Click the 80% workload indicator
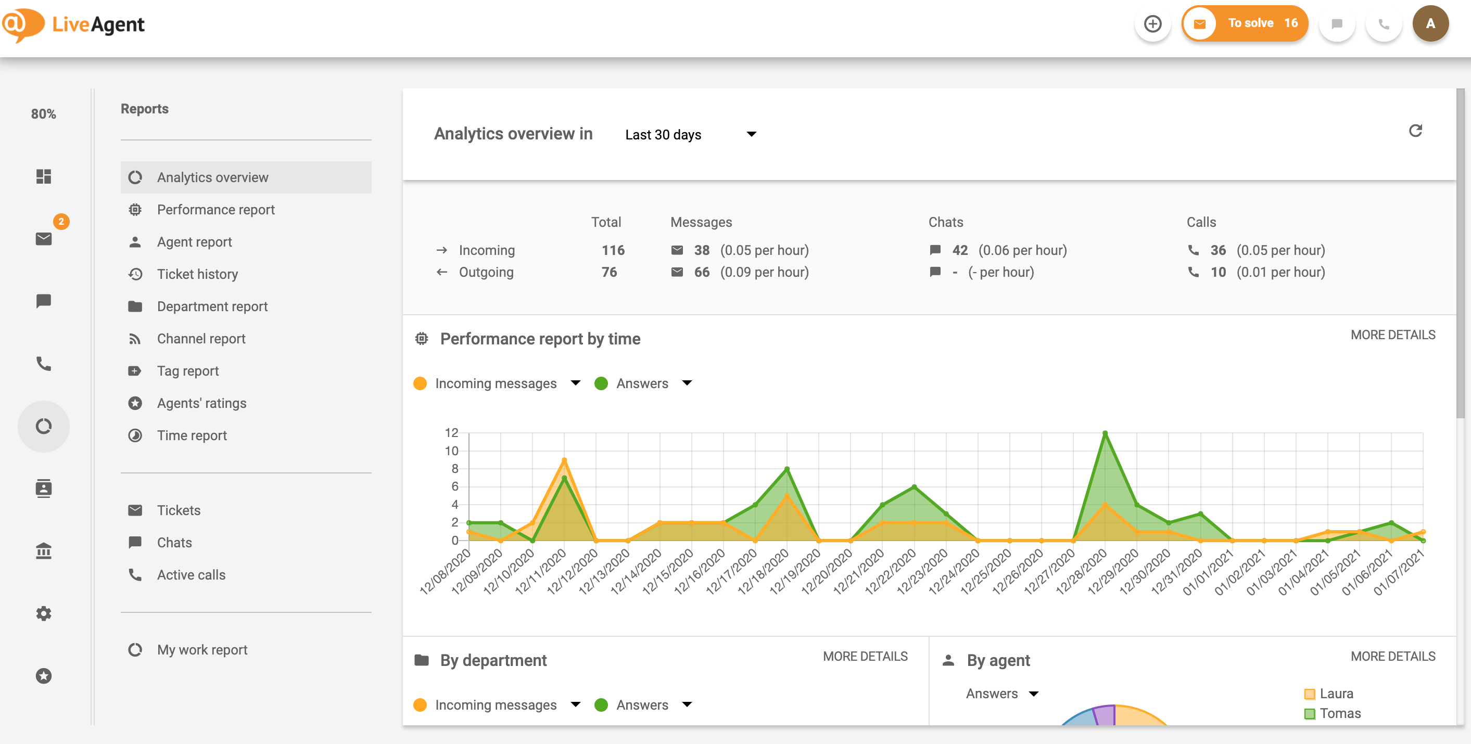 (44, 113)
